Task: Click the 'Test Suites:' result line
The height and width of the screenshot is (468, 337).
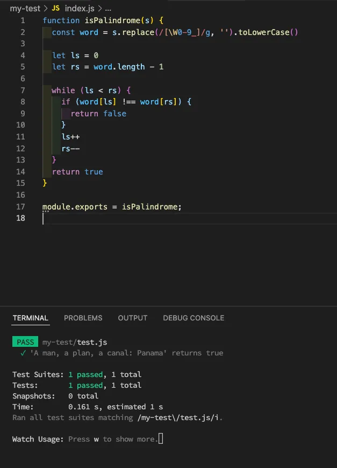Action: tap(77, 374)
